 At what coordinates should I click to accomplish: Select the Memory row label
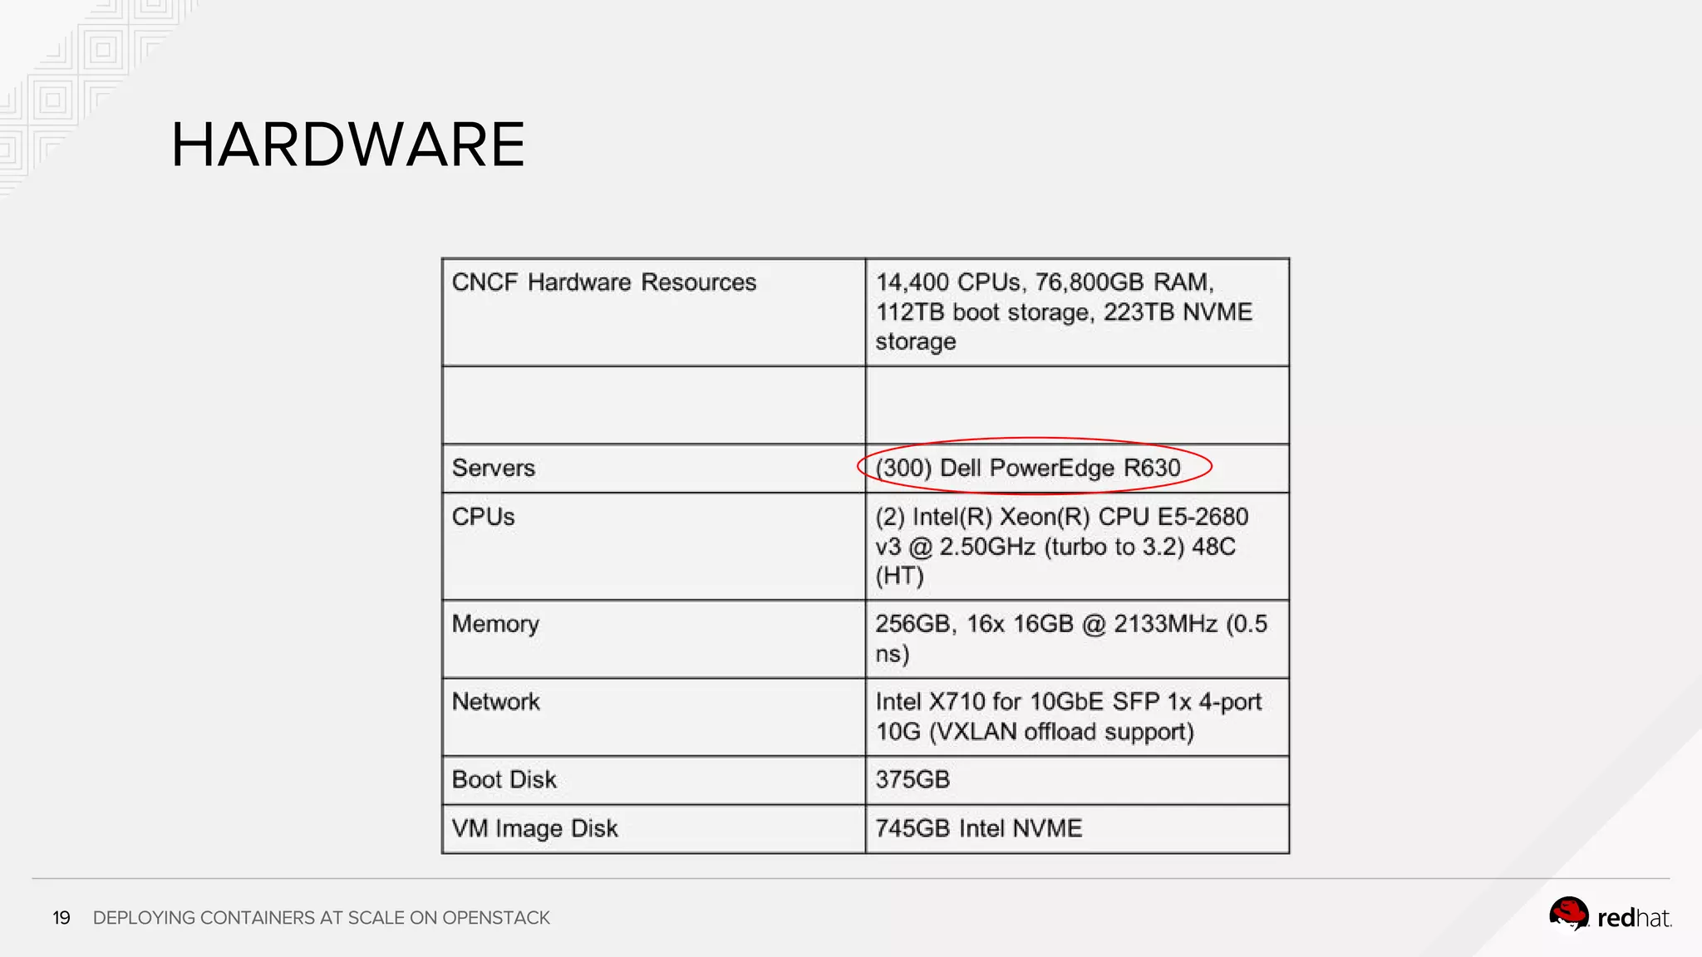pos(495,624)
